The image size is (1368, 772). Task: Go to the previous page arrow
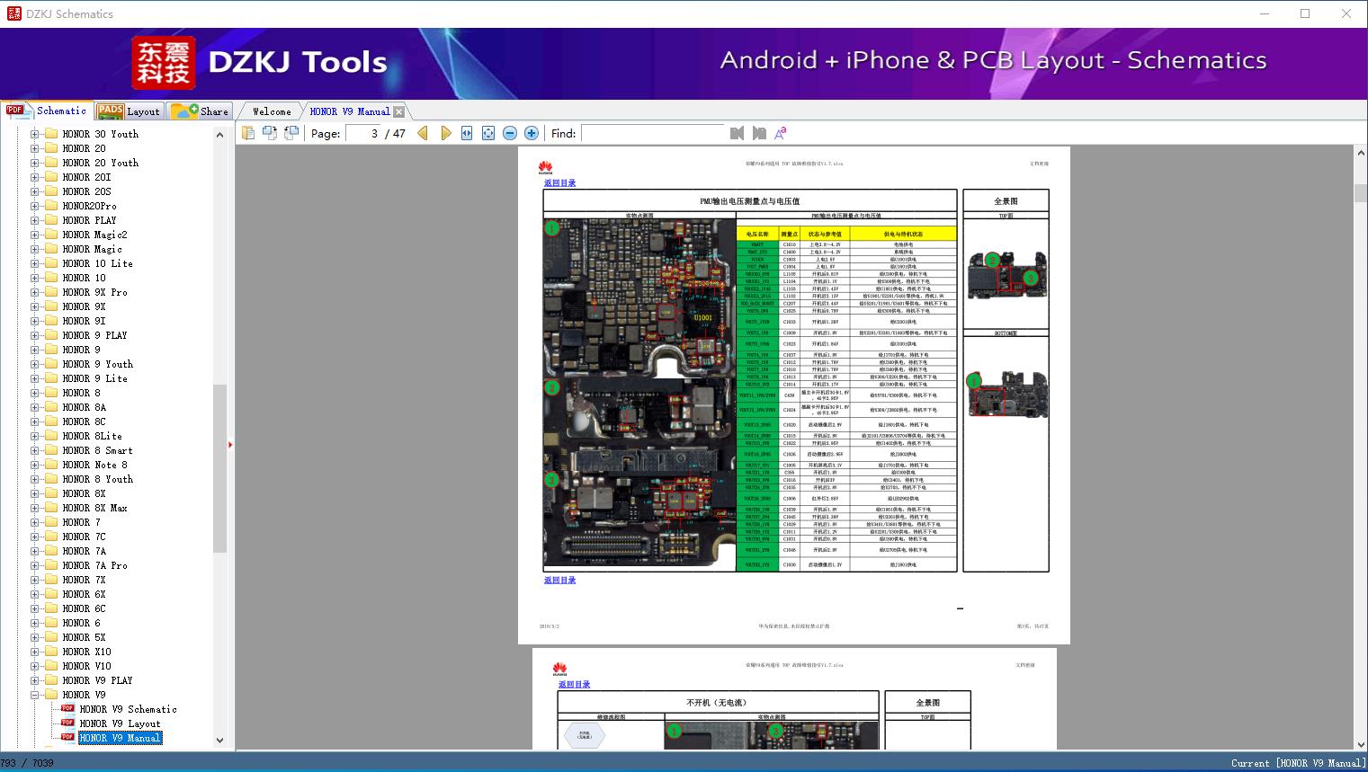coord(423,133)
